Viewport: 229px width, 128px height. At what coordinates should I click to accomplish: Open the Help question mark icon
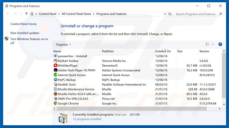tap(220, 44)
